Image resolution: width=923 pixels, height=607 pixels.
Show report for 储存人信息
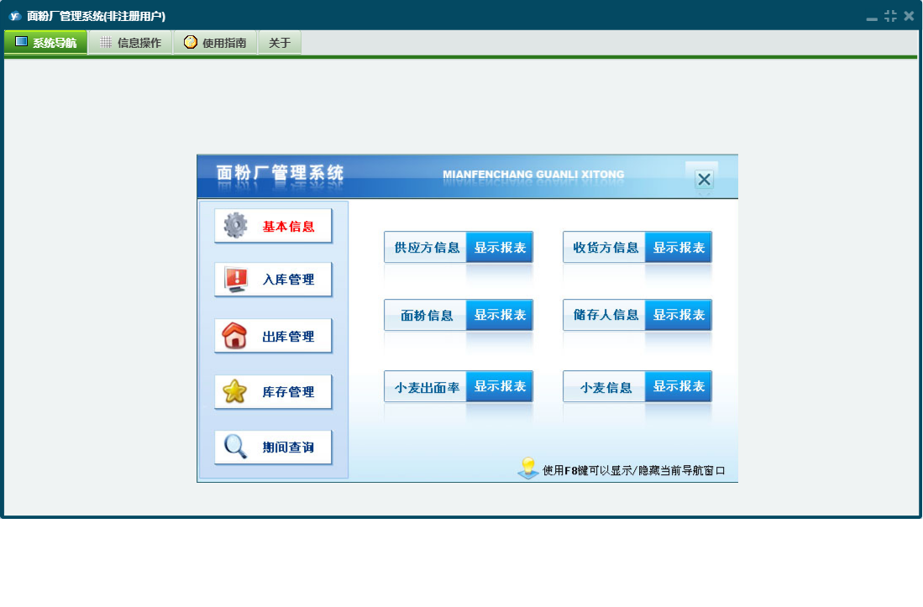click(679, 316)
